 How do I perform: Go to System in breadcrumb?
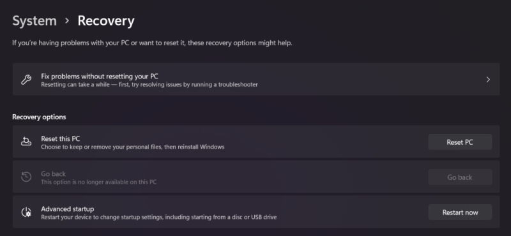tap(34, 21)
